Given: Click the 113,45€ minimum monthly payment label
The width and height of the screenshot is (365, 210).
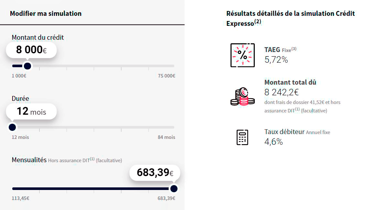Looking at the screenshot, I should click(x=20, y=198).
